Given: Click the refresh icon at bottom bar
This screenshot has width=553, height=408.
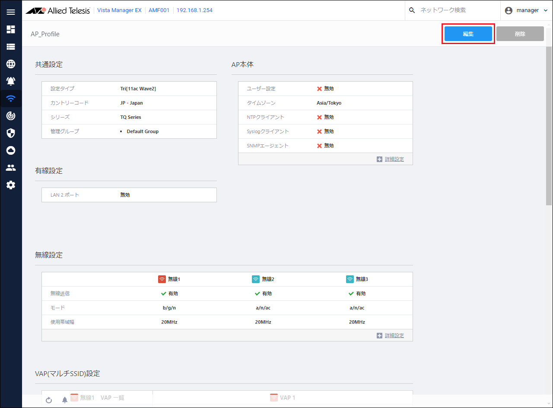Looking at the screenshot, I should pos(49,400).
